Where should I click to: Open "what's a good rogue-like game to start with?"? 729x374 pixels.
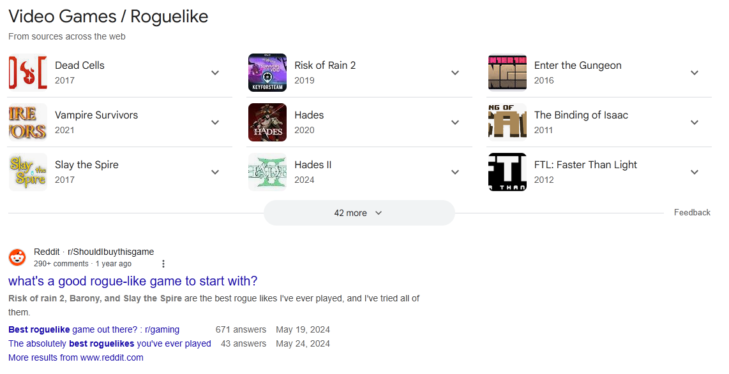click(133, 281)
